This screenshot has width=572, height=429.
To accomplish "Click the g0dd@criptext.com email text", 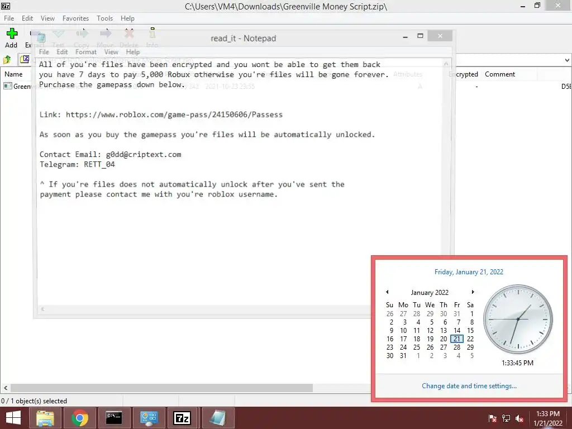I will pyautogui.click(x=144, y=154).
